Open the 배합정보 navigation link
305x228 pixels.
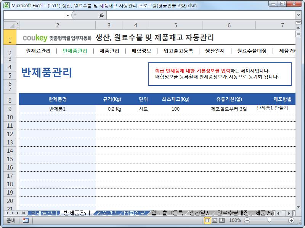tap(141, 51)
